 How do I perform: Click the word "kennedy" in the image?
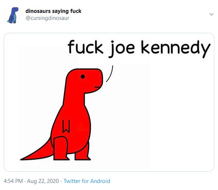coord(176,49)
